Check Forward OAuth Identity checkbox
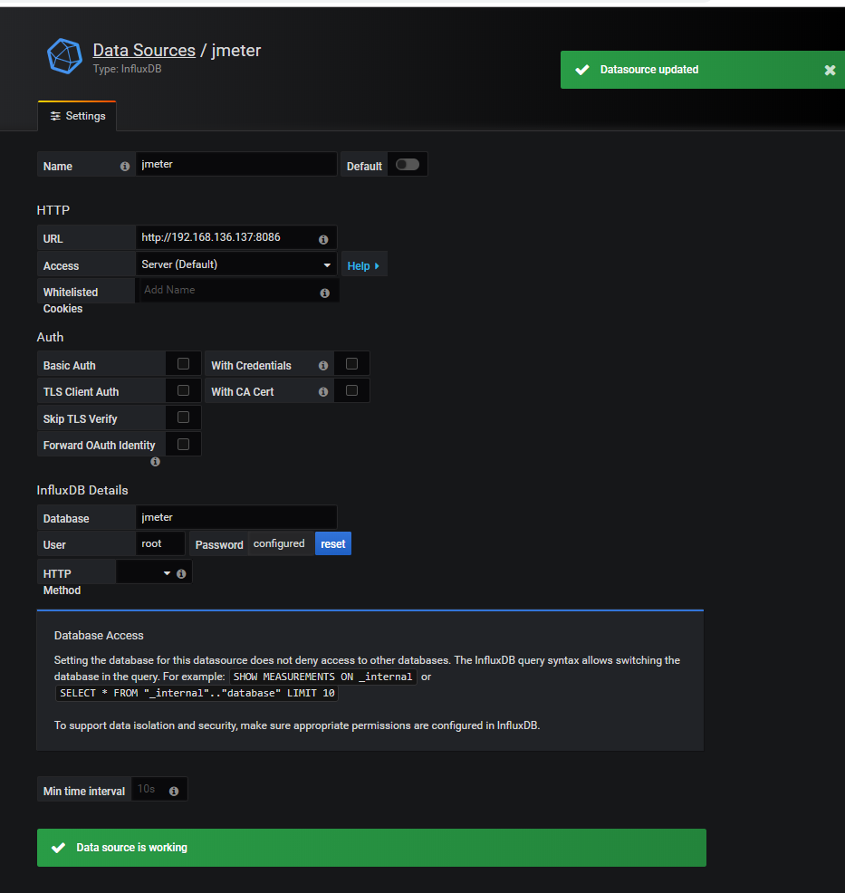The width and height of the screenshot is (845, 893). (183, 444)
